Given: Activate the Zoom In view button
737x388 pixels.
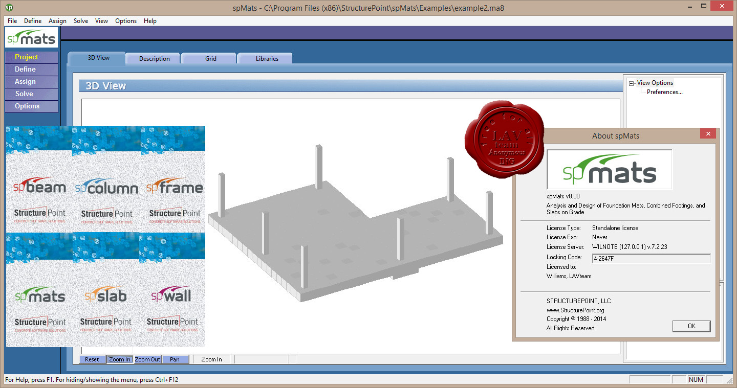Looking at the screenshot, I should pos(120,359).
